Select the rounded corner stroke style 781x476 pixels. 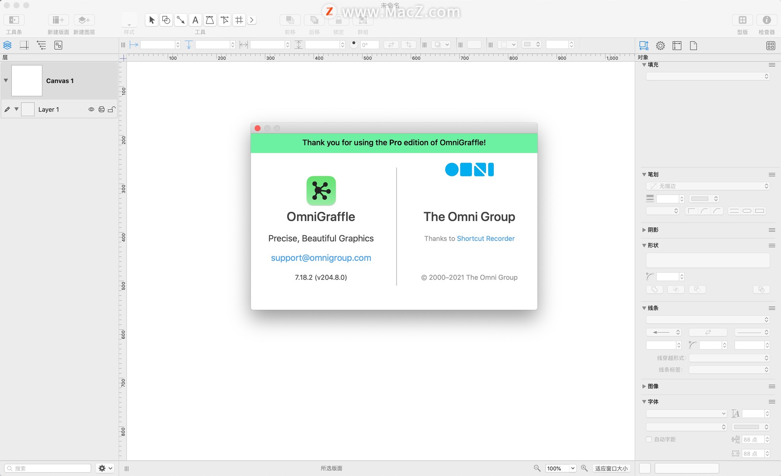click(704, 211)
